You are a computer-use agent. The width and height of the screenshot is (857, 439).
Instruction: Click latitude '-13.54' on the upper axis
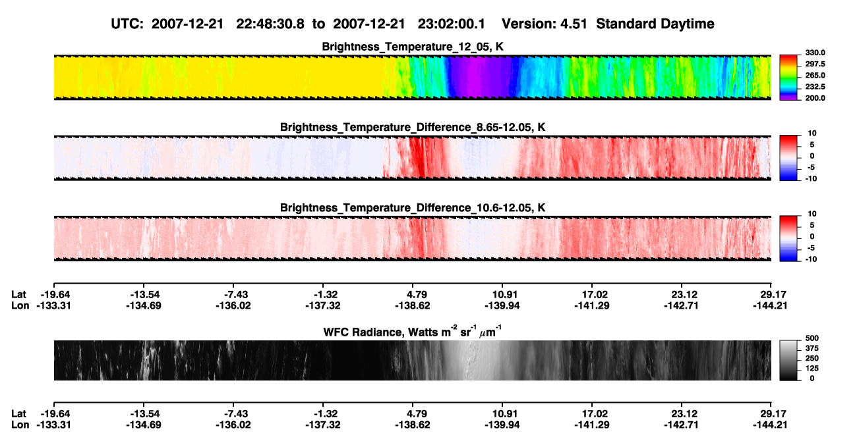143,294
